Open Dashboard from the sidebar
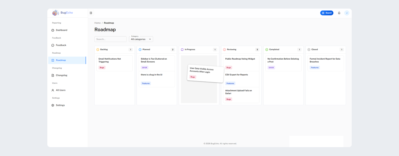Viewport: 399px width, 156px height. point(61,30)
